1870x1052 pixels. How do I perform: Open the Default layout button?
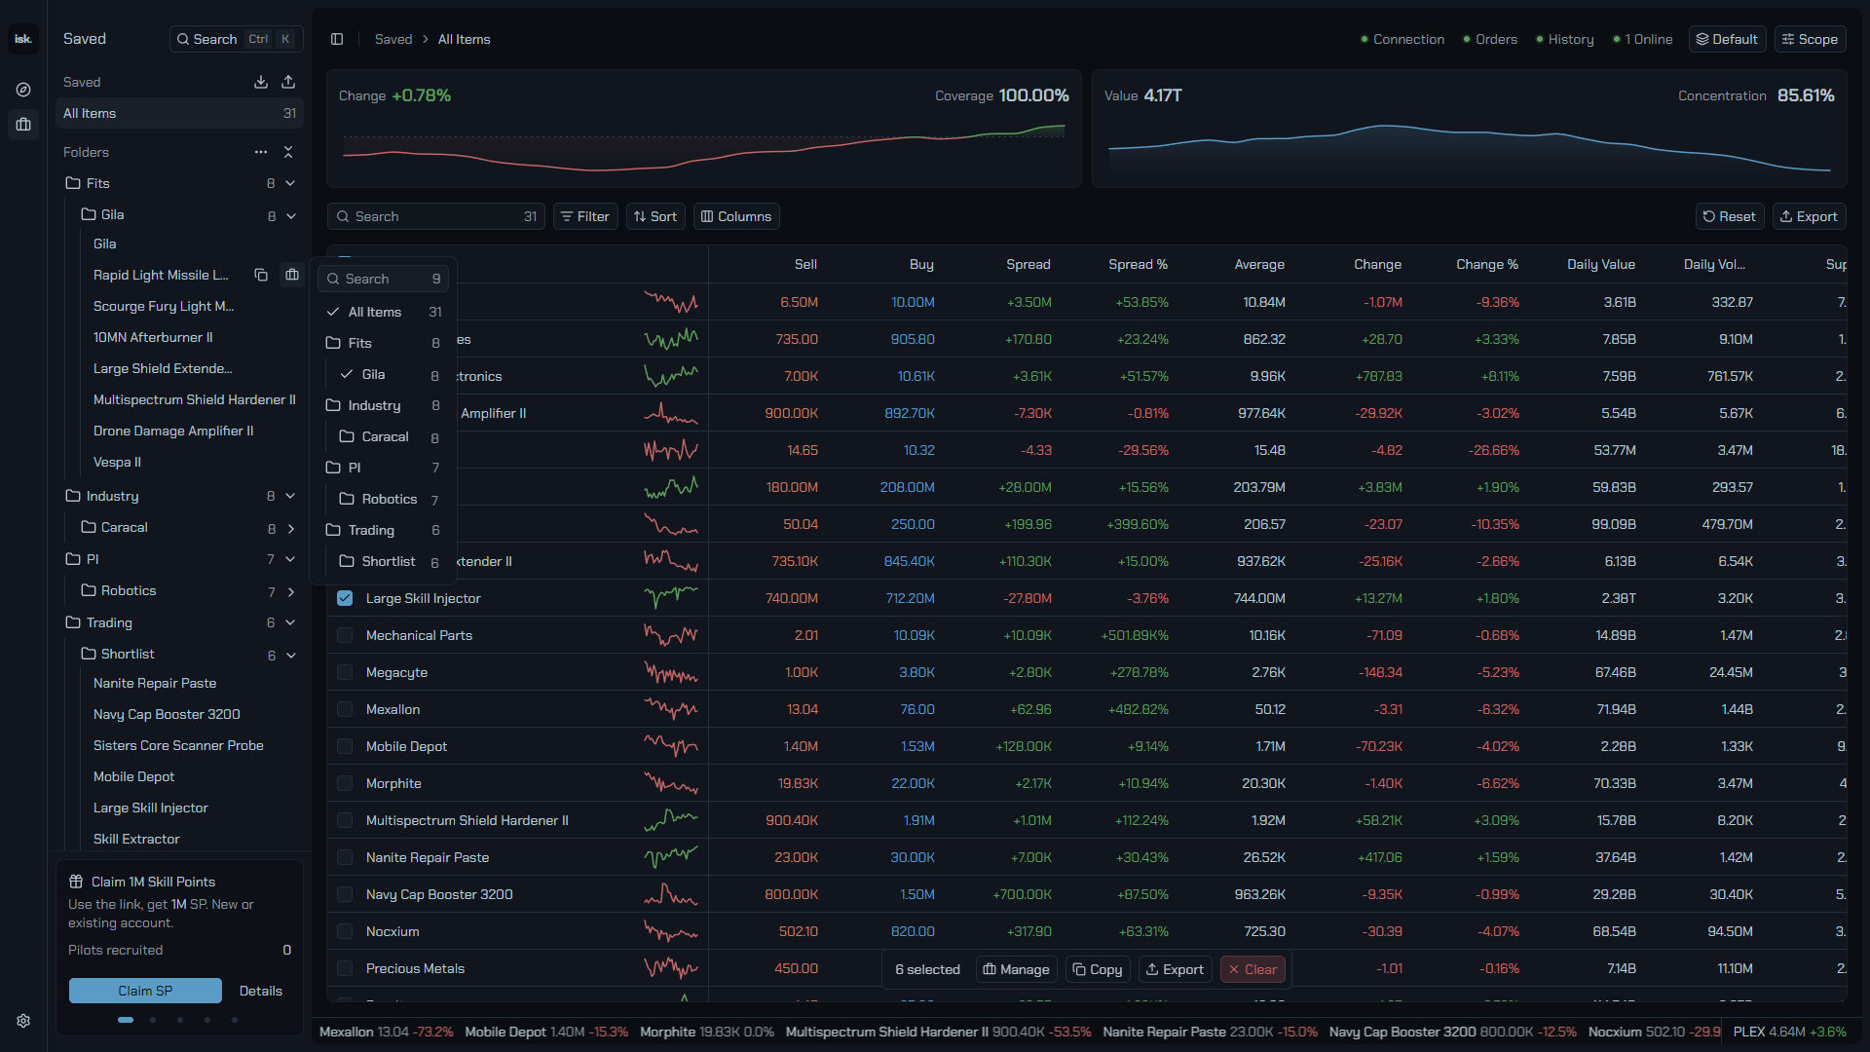click(1727, 39)
